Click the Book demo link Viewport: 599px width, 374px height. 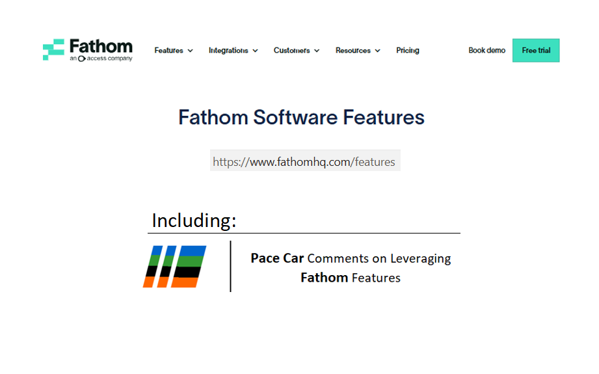coord(486,51)
